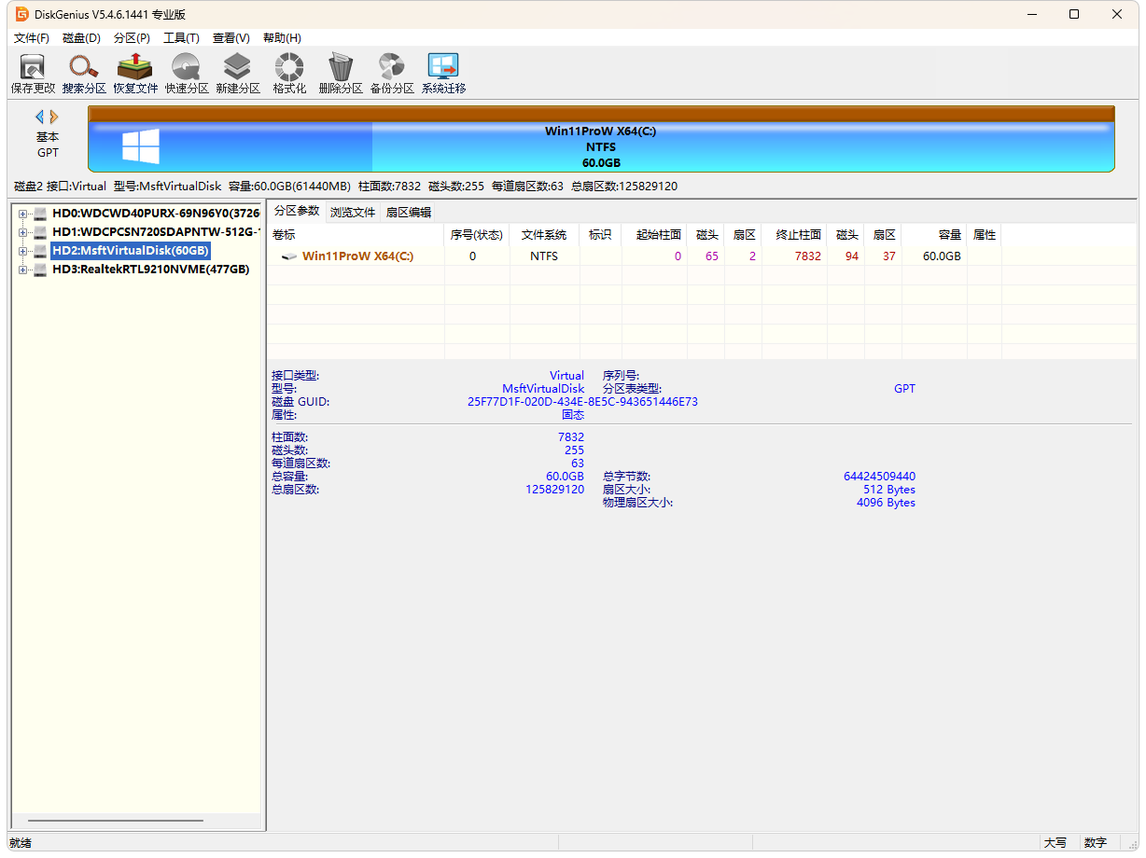Click the 删除分区 trash icon
Viewport: 1146px width, 858px height.
pyautogui.click(x=341, y=74)
